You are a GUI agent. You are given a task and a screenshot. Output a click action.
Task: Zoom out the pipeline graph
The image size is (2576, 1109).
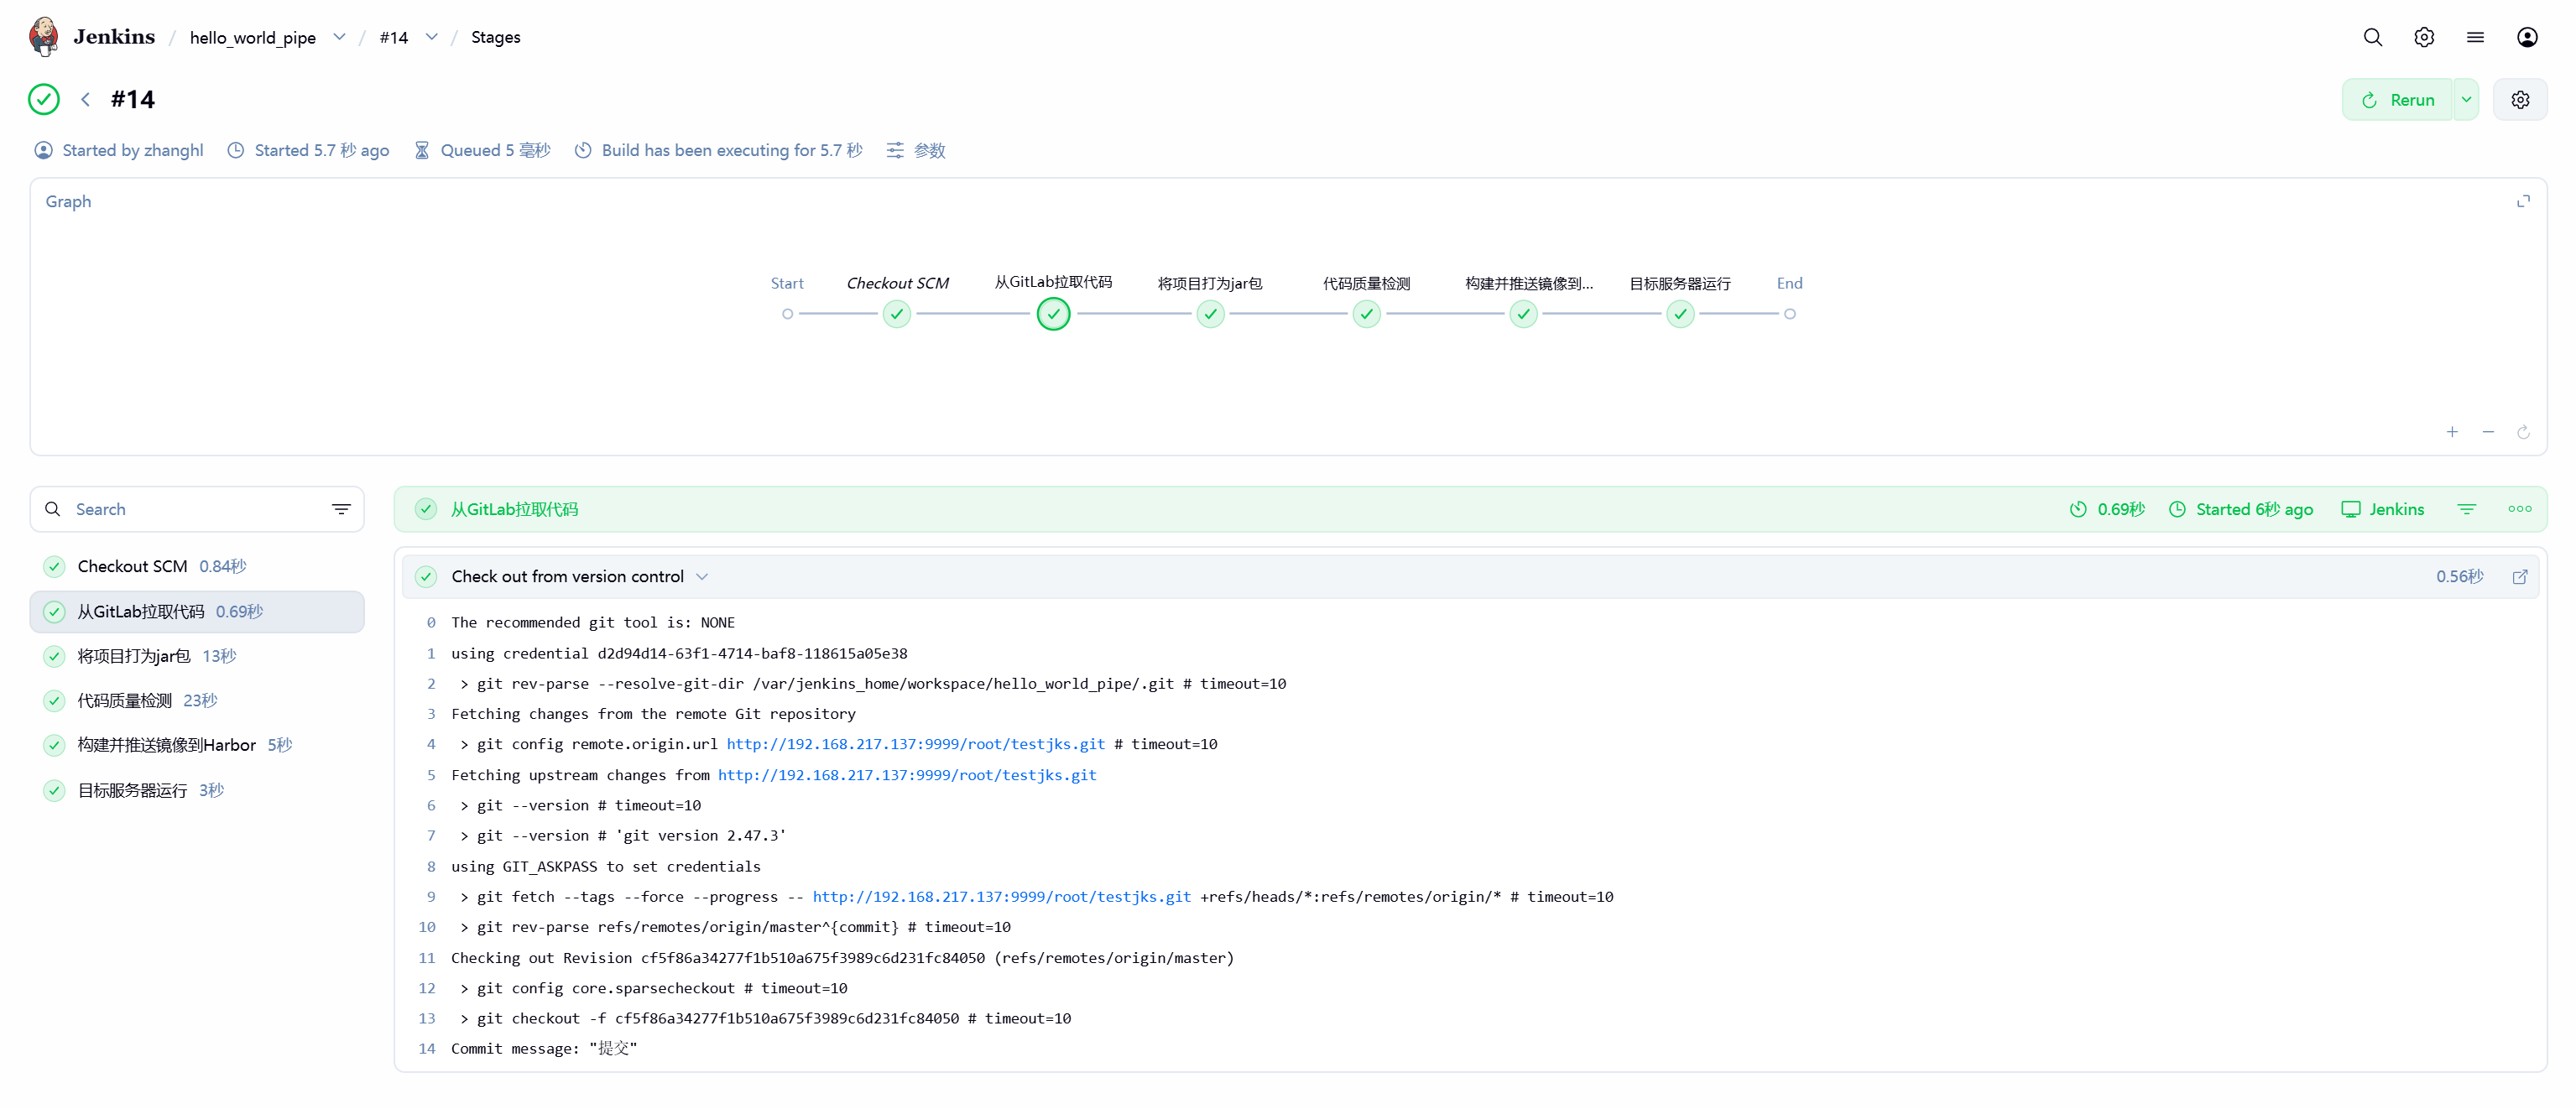point(2488,432)
